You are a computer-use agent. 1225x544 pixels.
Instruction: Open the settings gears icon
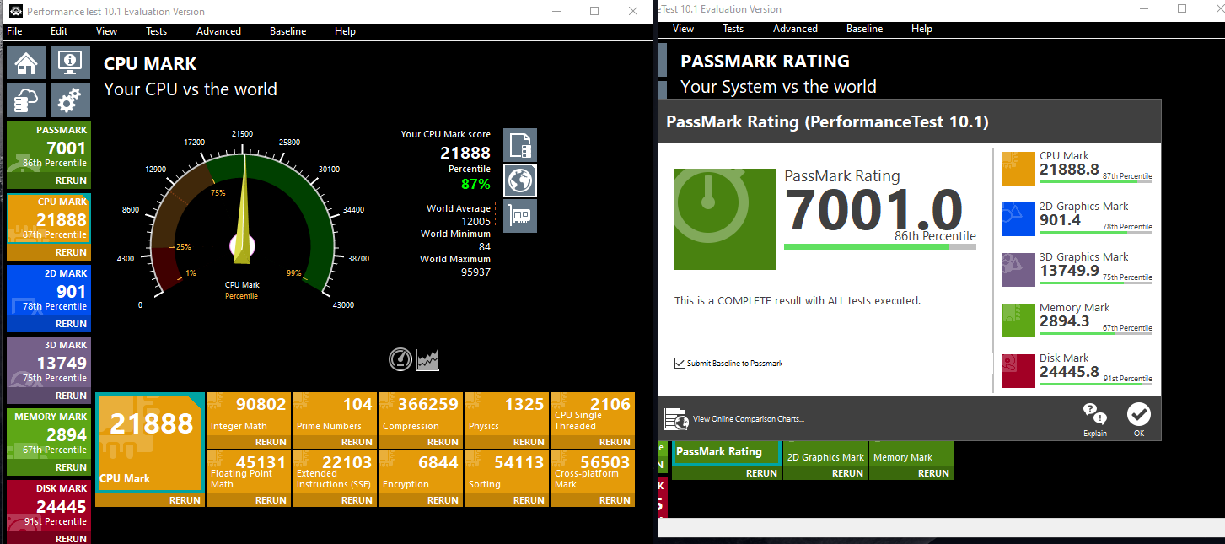71,100
